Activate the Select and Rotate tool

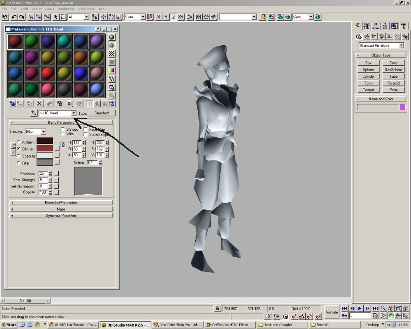click(111, 17)
